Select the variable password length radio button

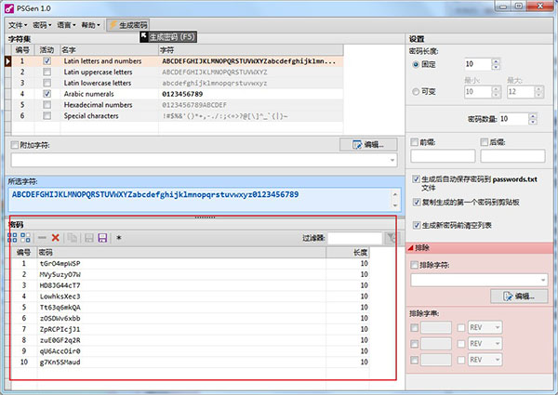pyautogui.click(x=416, y=92)
